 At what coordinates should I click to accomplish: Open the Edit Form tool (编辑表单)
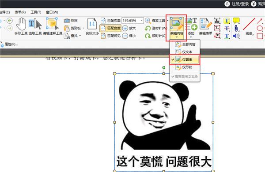point(205,26)
